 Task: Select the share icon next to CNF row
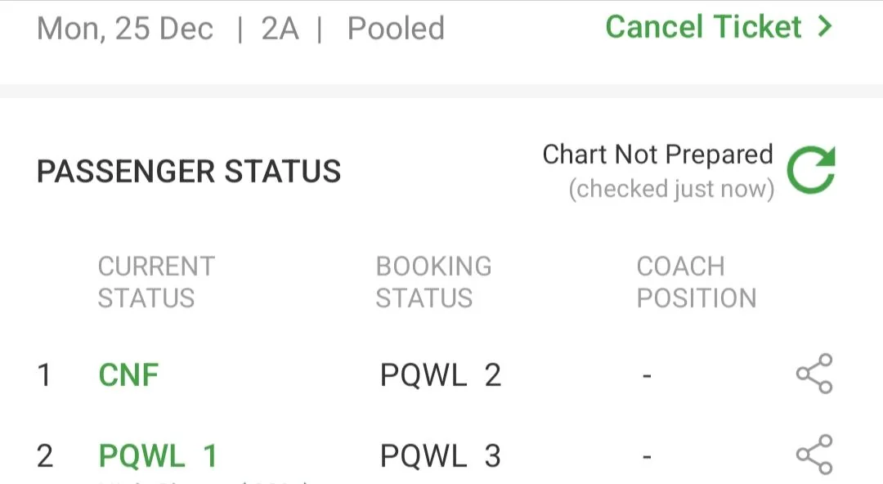(814, 374)
